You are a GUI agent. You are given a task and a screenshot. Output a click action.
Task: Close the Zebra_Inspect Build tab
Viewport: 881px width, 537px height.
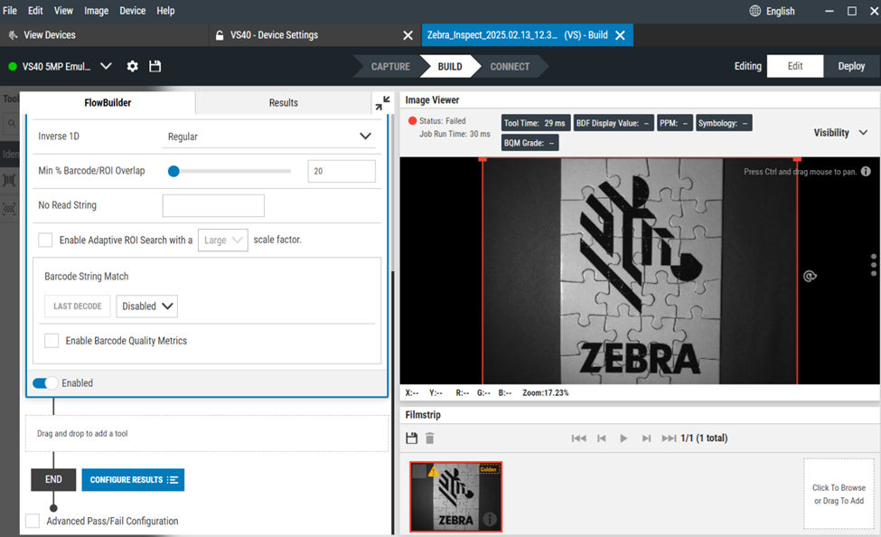tap(620, 35)
